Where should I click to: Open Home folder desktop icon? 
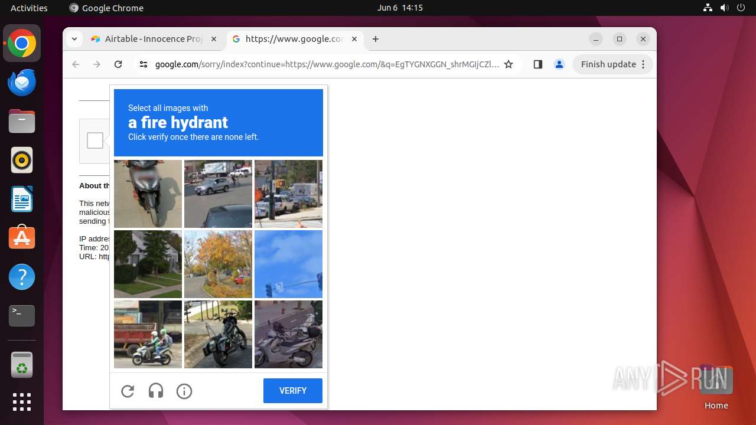click(x=716, y=387)
